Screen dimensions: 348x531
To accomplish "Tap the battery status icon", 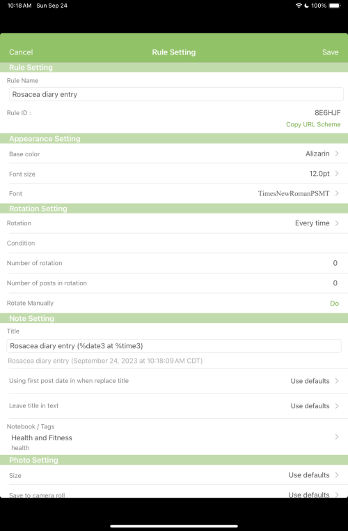I will (x=335, y=6).
